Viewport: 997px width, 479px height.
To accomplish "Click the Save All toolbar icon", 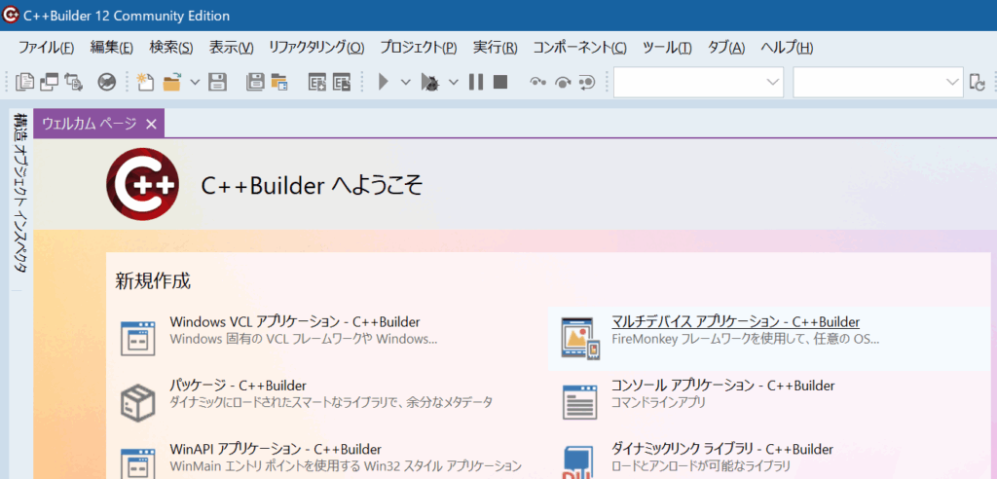I will coord(255,83).
